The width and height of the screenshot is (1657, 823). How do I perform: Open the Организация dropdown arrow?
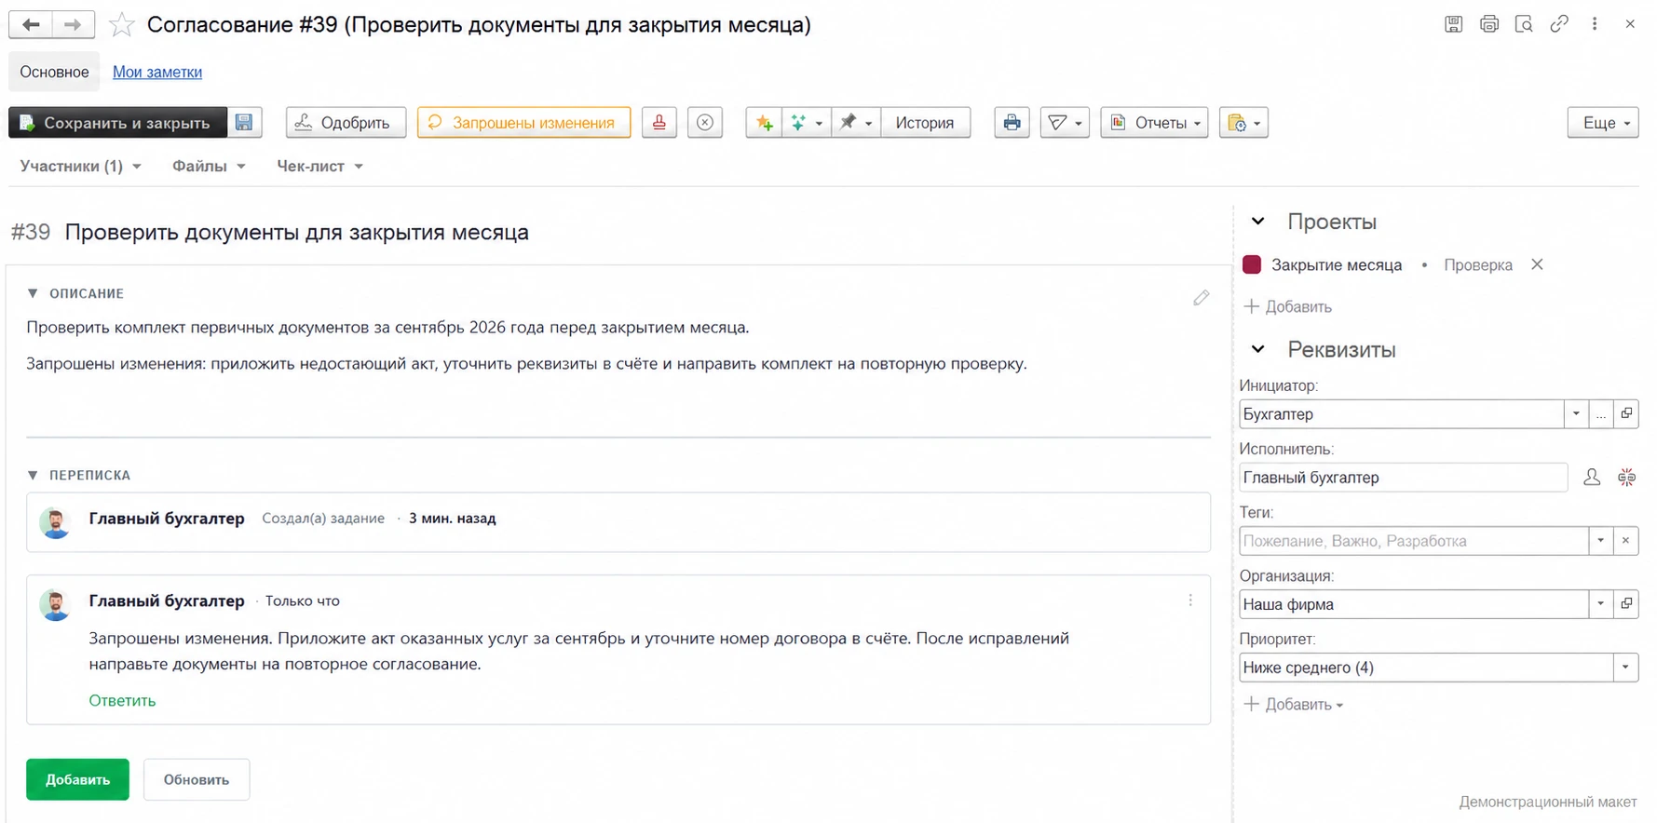[x=1601, y=604]
